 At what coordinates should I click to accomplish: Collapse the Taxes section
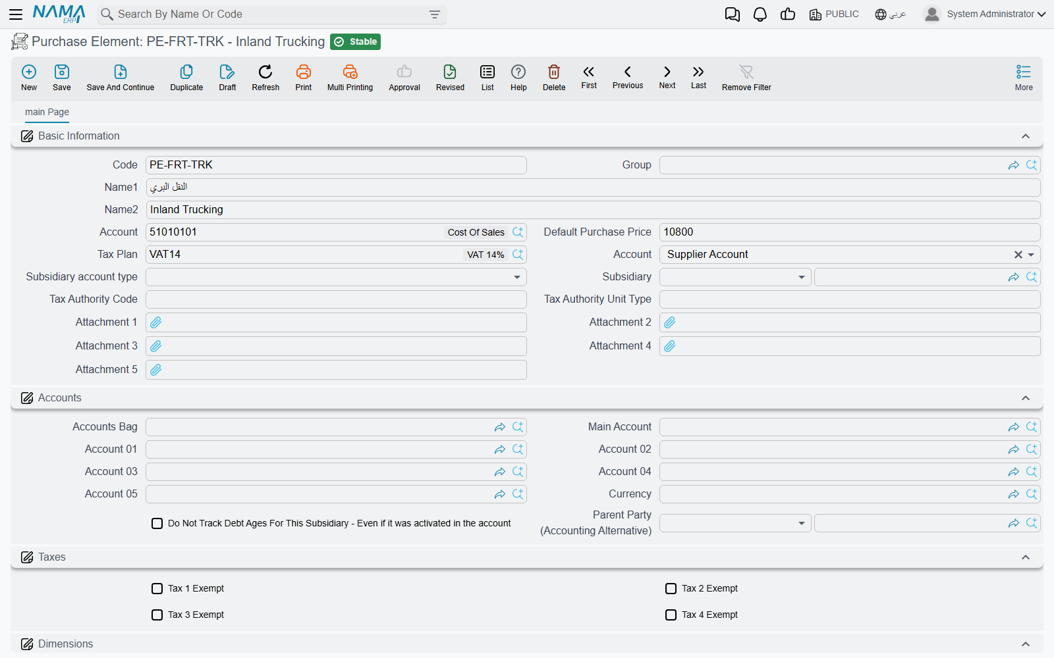click(x=1026, y=557)
